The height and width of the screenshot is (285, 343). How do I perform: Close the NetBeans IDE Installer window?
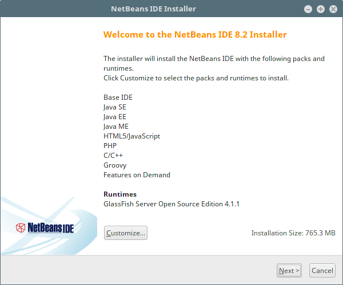click(x=333, y=9)
